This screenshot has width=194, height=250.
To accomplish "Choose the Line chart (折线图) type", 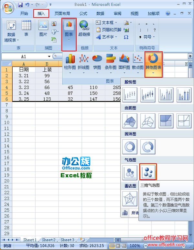I will click(83, 64).
